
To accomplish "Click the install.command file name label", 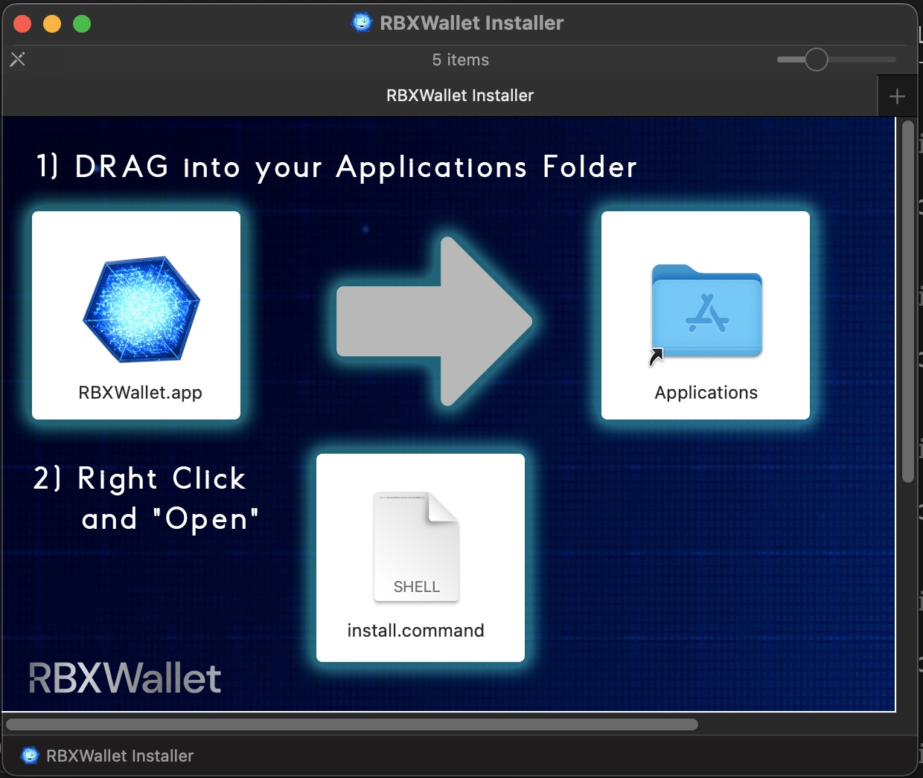I will pyautogui.click(x=415, y=631).
